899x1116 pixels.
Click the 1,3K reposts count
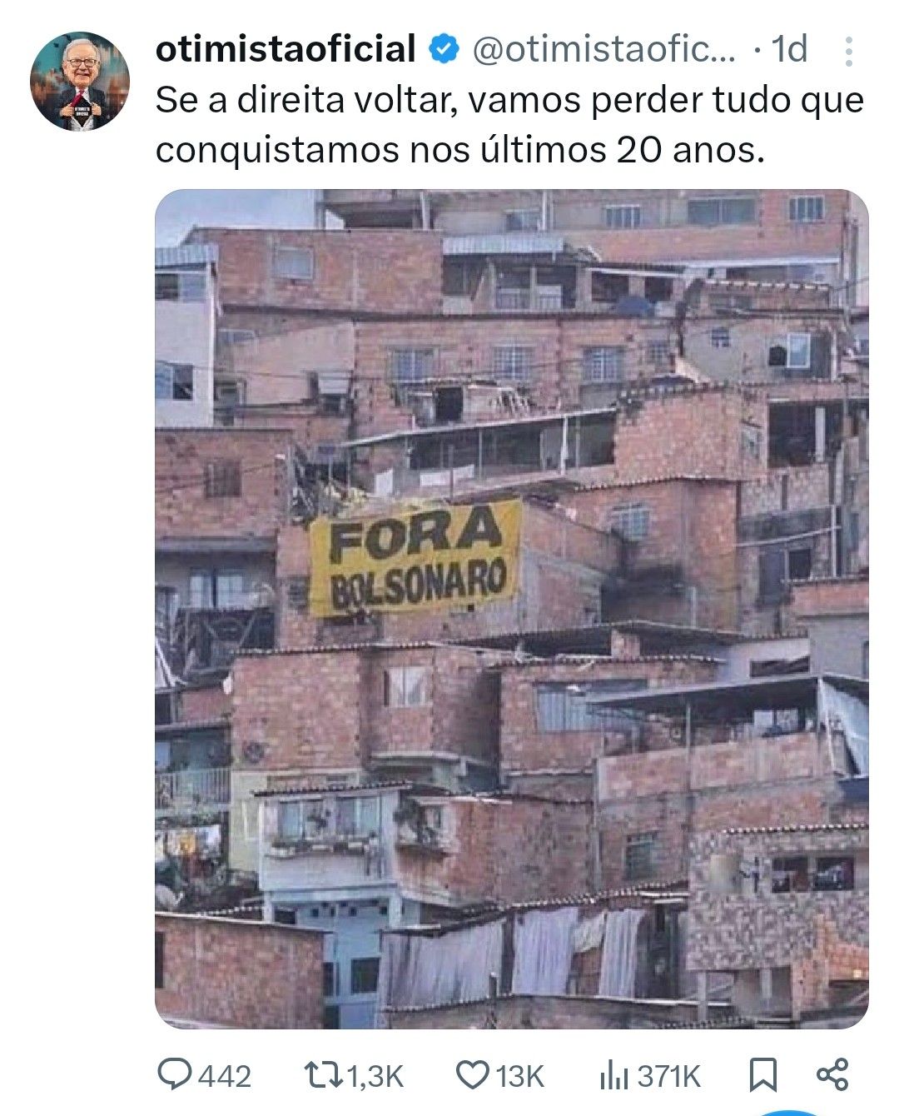(x=374, y=1076)
